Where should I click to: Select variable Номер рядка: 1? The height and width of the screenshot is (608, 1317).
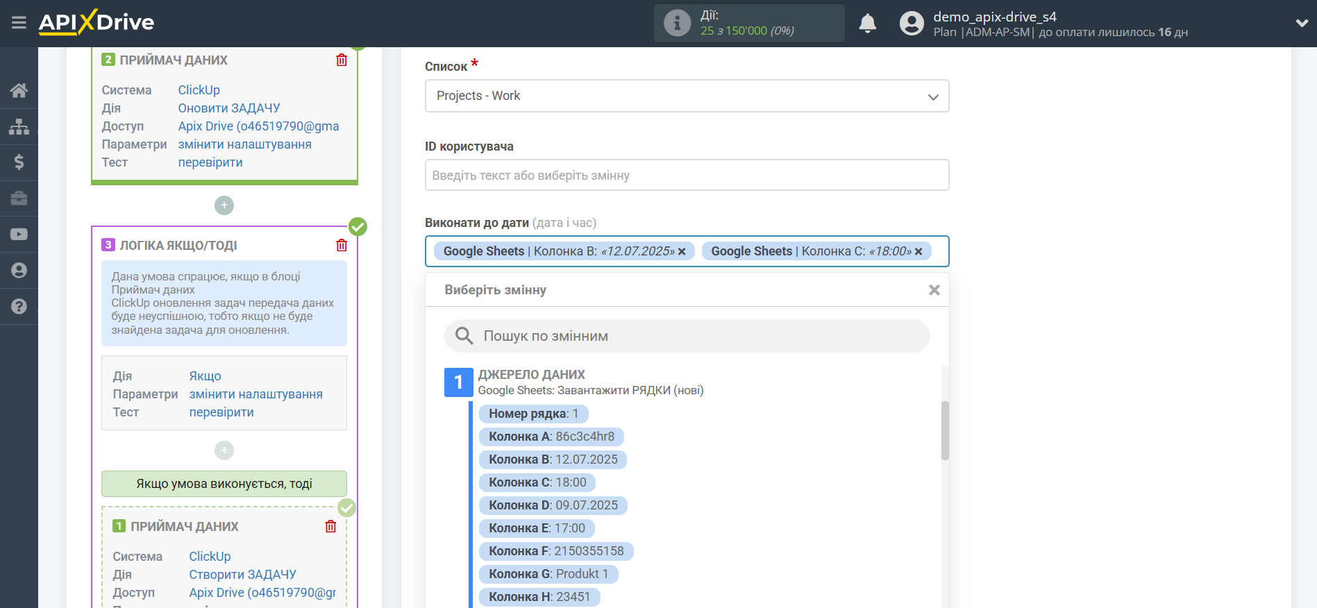[533, 414]
